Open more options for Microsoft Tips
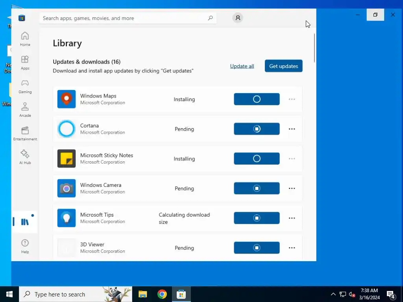This screenshot has width=403, height=302. point(292,218)
